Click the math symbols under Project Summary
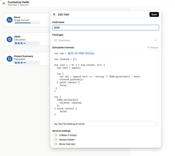 pyautogui.click(x=20, y=63)
